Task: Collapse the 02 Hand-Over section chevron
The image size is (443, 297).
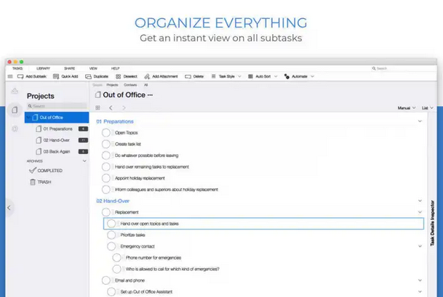Action: click(x=420, y=201)
